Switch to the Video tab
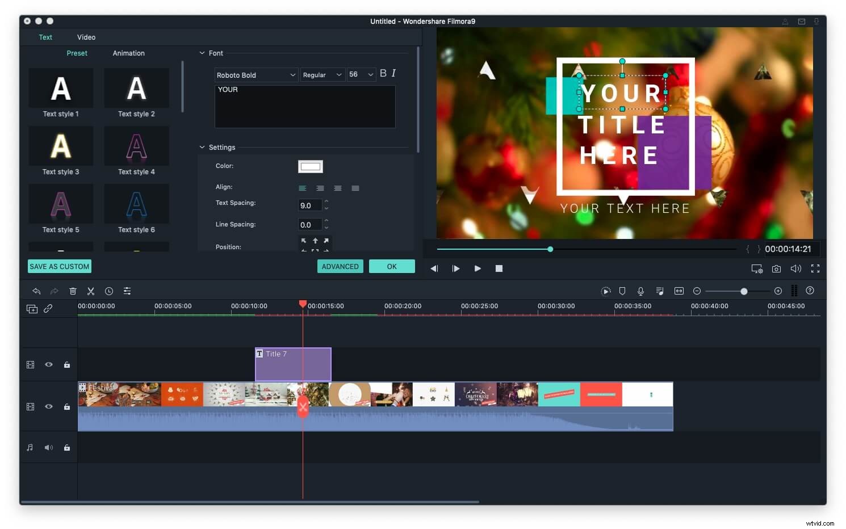846x529 pixels. point(86,37)
